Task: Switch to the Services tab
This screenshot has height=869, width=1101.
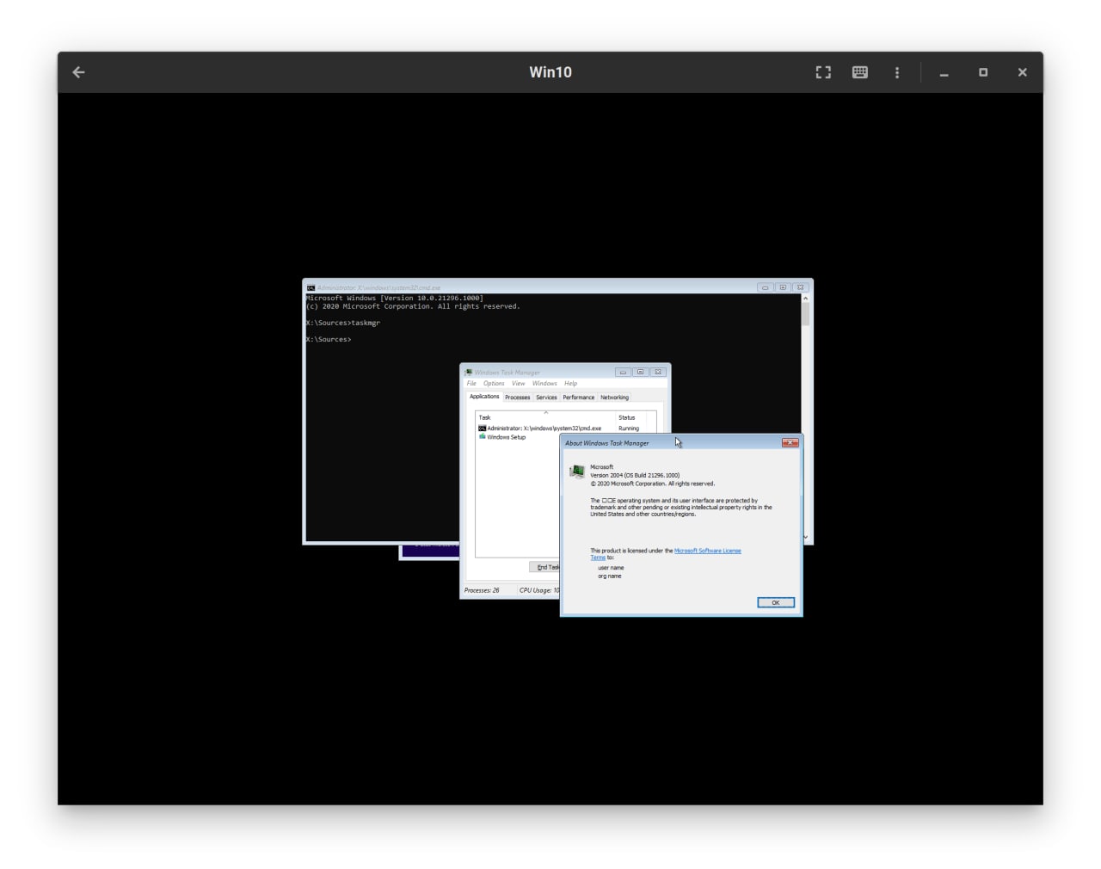Action: tap(546, 398)
